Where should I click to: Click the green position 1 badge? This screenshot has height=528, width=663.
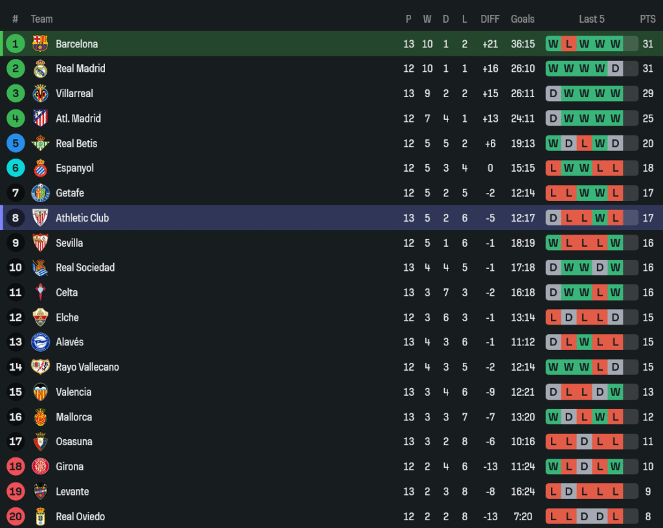(x=16, y=43)
